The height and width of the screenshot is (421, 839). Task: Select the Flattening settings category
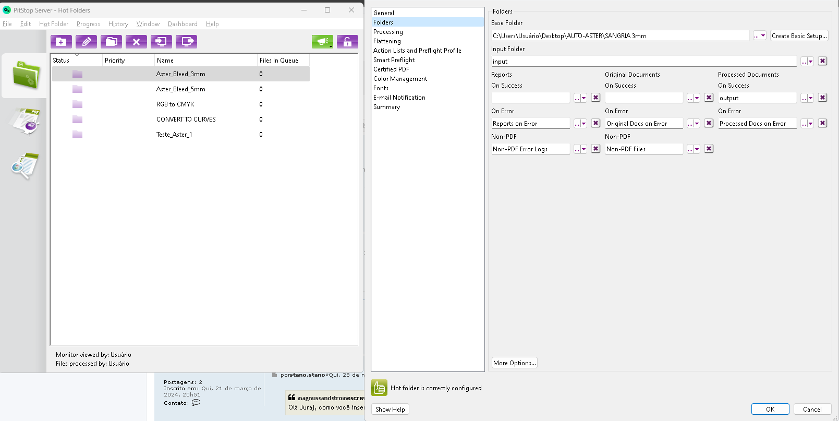tap(428, 41)
